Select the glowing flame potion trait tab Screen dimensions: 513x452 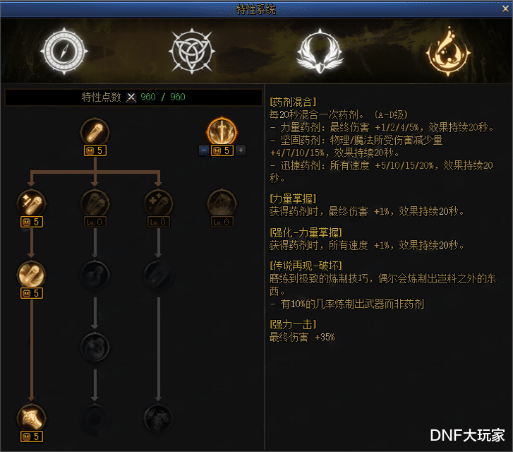(448, 51)
